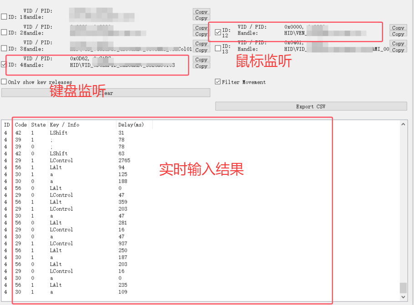The width and height of the screenshot is (414, 305).
Task: Copy the VID / PID of ID 13
Action: point(398,43)
